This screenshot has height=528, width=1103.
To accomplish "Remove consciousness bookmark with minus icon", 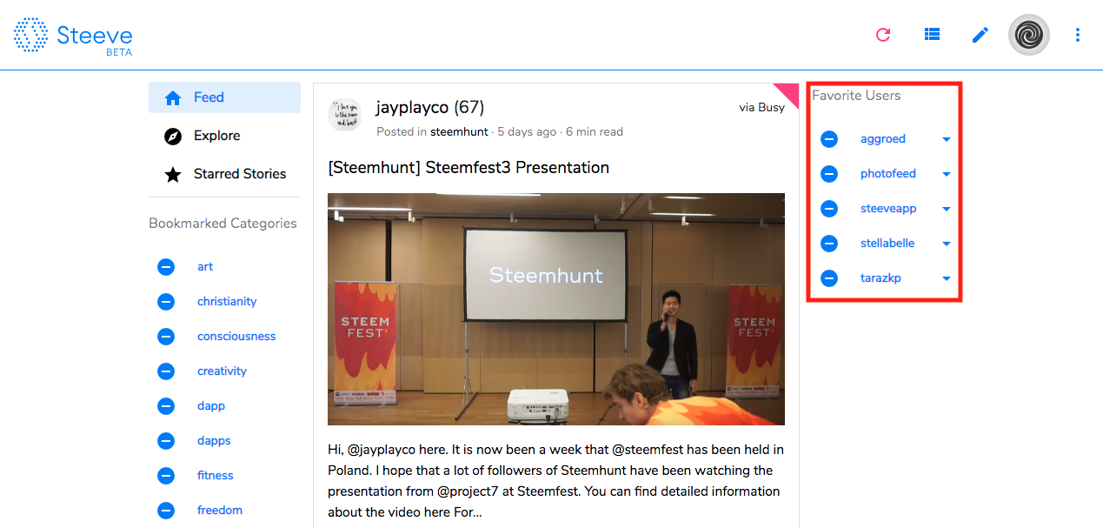I will [166, 337].
